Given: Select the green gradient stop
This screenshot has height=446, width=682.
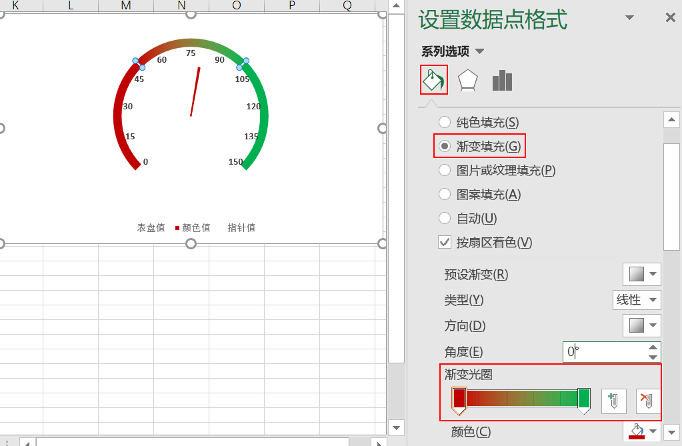Looking at the screenshot, I should [584, 401].
